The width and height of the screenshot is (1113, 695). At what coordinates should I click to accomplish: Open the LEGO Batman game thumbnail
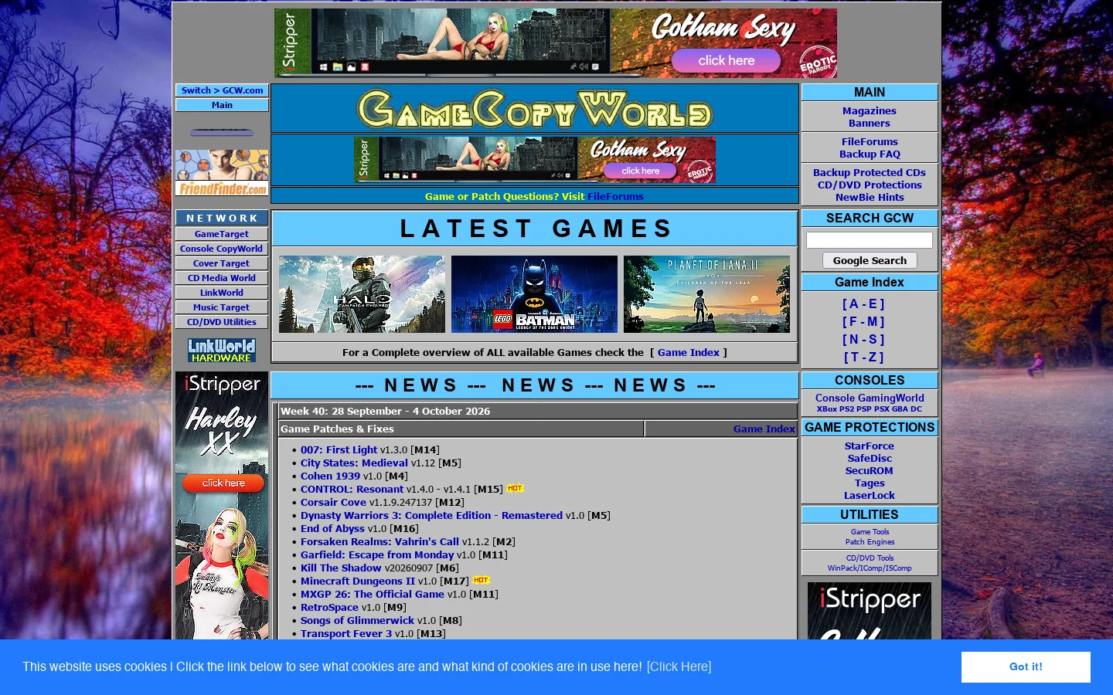[x=534, y=294]
